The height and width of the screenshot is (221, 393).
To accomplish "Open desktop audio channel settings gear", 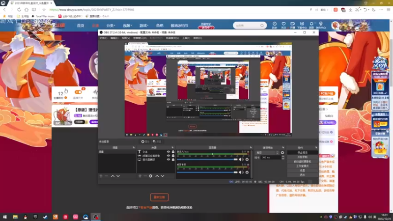I will tap(247, 172).
